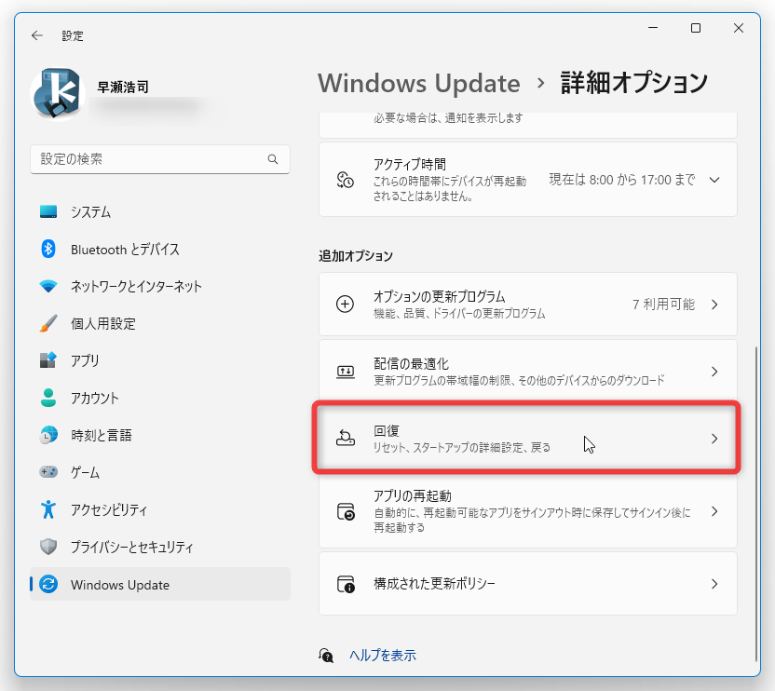775x691 pixels.
Task: Click the Bluetooth icon in sidebar
Action: [x=48, y=250]
